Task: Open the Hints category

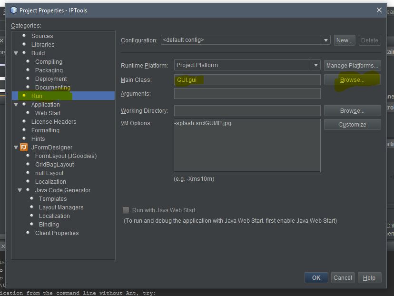Action: pyautogui.click(x=38, y=138)
